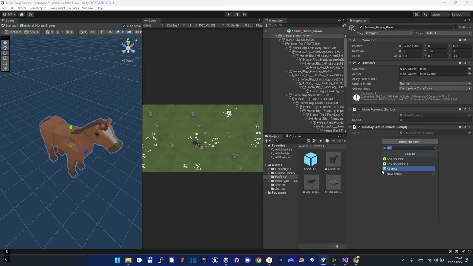Click the Project search by label icon
473x266 pixels.
pos(321,141)
